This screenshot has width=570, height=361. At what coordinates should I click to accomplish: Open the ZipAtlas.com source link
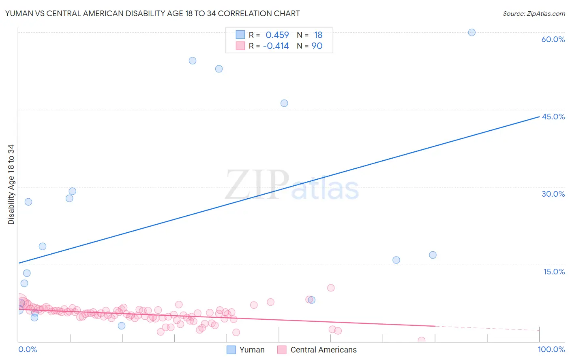[x=534, y=13]
